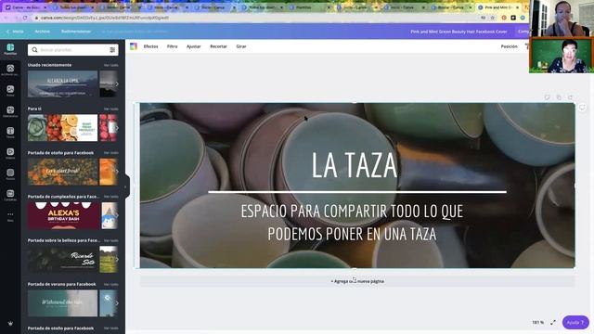Open the zoom percentage dropdown 181 %
Screen dimensions: 594x334
[538, 322]
